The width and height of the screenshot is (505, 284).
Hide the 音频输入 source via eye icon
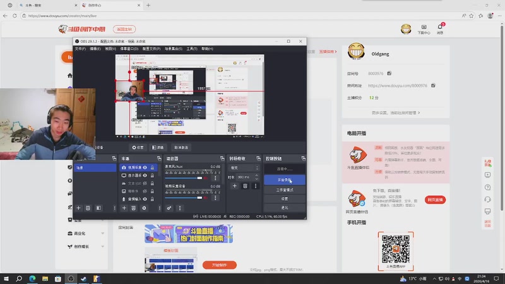pos(145,199)
